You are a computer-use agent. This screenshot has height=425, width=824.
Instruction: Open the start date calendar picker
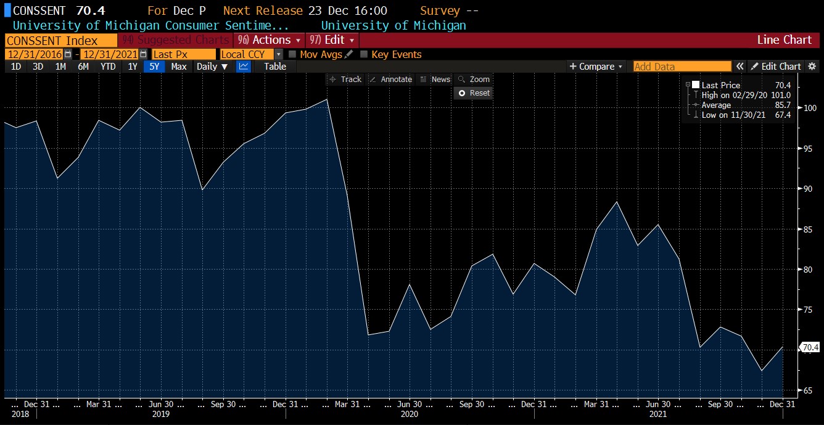[68, 54]
